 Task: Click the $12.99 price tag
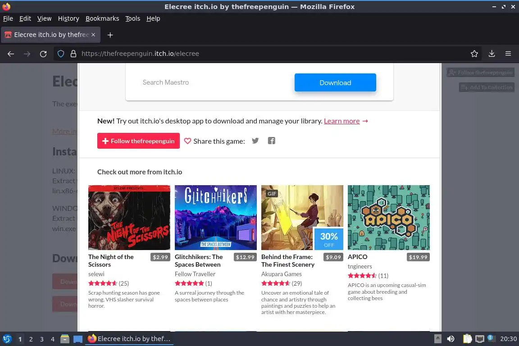click(245, 257)
